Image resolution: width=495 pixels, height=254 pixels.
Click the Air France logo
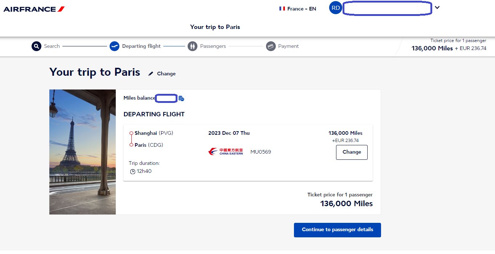point(34,9)
